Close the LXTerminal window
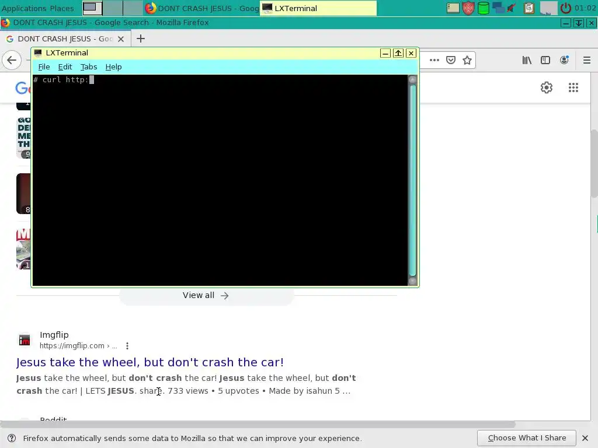Image resolution: width=598 pixels, height=448 pixels. coord(411,53)
